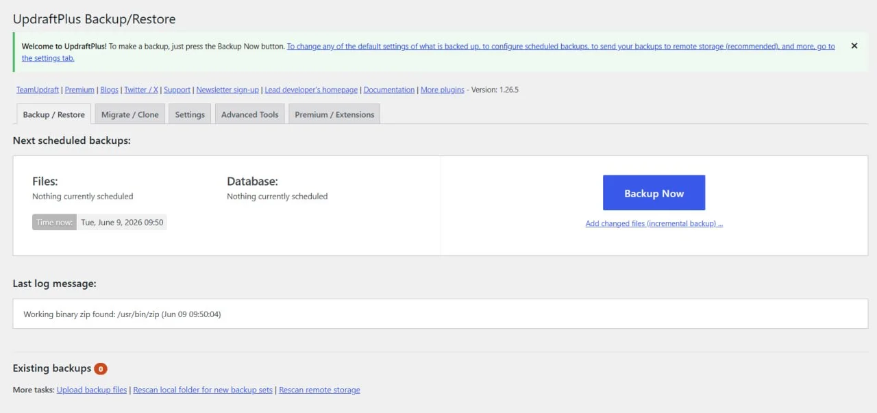The height and width of the screenshot is (413, 877).
Task: Click the Rescan remote storage link
Action: [x=319, y=390]
